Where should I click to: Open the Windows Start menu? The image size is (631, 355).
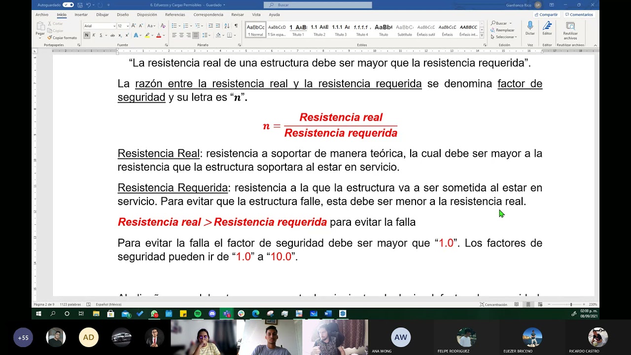38,314
